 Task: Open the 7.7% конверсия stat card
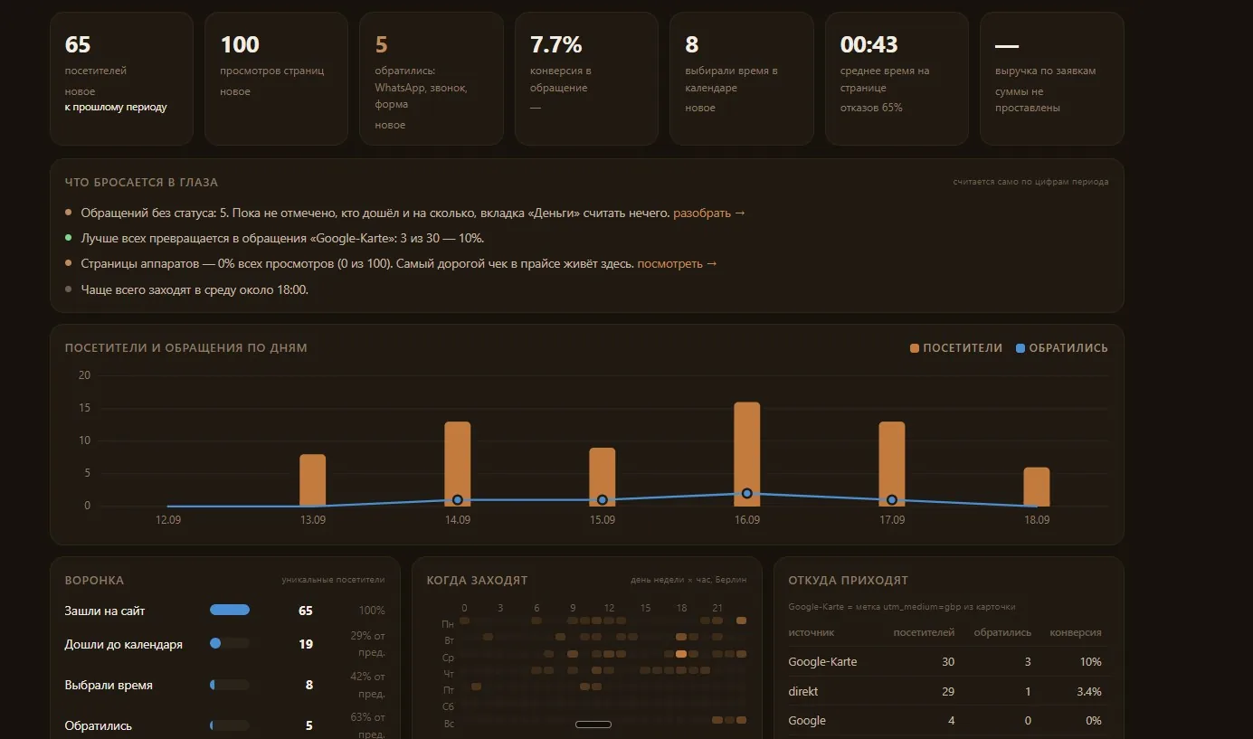click(586, 79)
